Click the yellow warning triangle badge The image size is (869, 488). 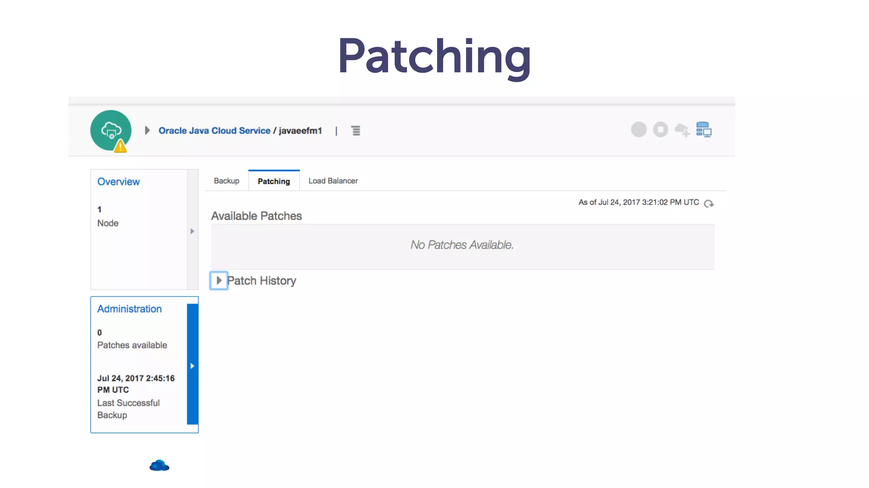[x=121, y=147]
